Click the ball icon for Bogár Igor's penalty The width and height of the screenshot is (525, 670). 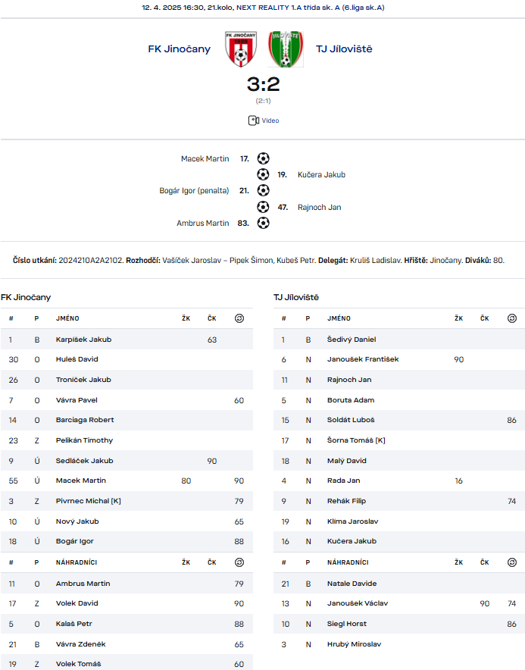coord(263,190)
